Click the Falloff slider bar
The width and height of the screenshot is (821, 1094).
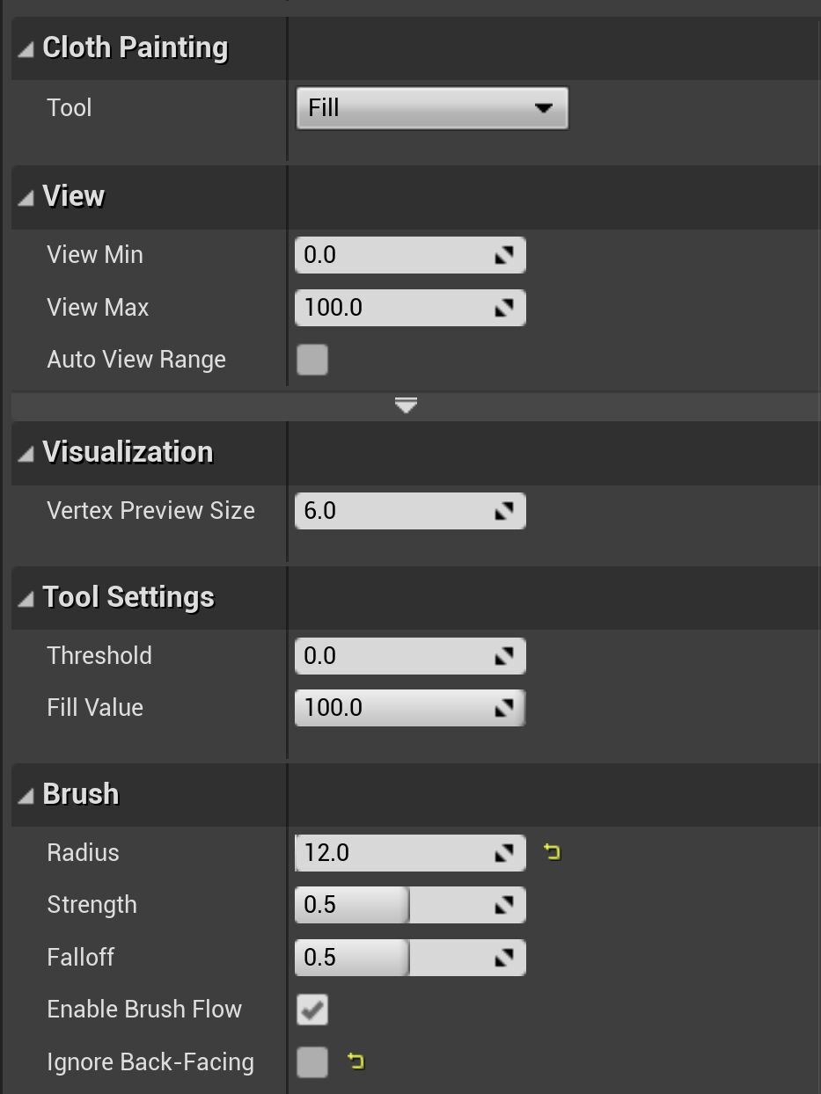396,958
